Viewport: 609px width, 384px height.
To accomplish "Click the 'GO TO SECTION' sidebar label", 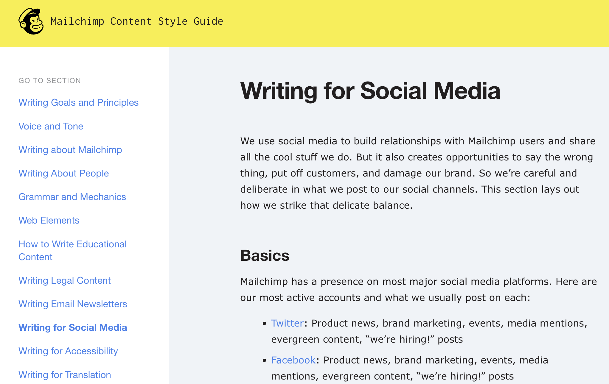I will (49, 81).
